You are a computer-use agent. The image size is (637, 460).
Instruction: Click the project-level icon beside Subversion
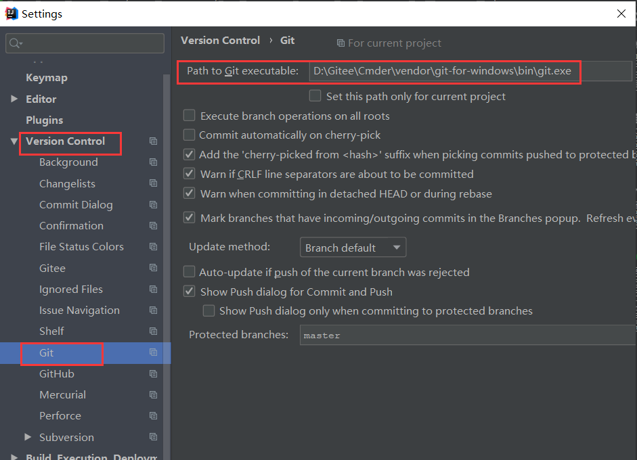coord(153,437)
